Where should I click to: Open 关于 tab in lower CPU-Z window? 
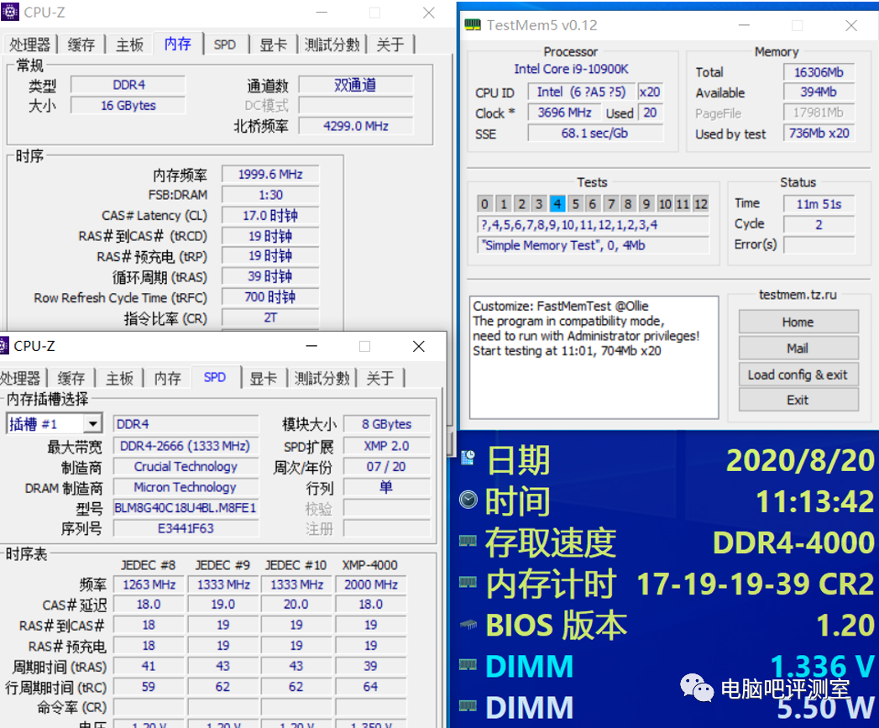[380, 378]
